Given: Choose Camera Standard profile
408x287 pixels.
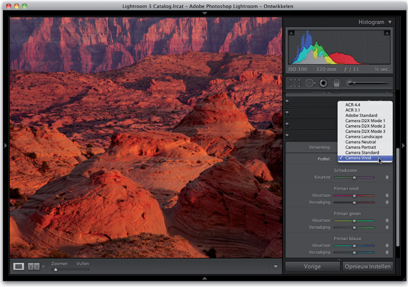Looking at the screenshot, I should point(365,152).
